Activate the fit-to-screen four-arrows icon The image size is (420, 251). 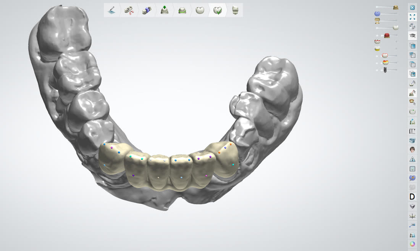click(412, 17)
